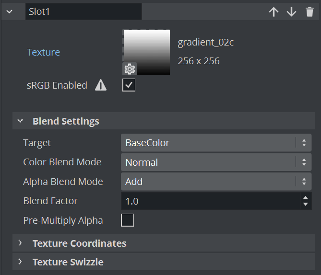Image resolution: width=321 pixels, height=275 pixels.
Task: Increase Blend Factor with up arrow
Action: [x=306, y=198]
